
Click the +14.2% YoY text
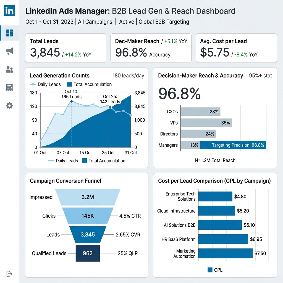78,54
